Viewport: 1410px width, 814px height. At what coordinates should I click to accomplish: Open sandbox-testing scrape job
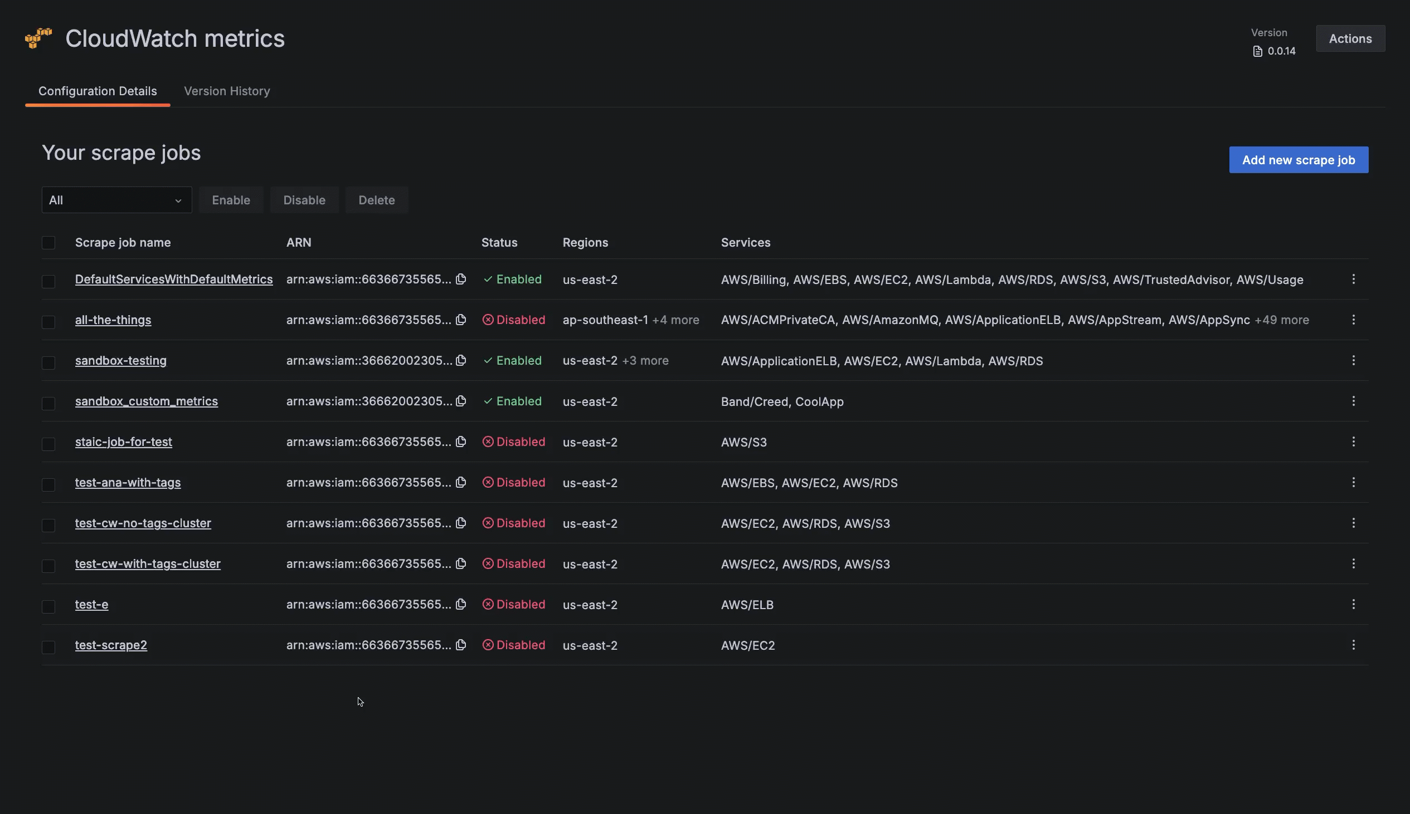pos(121,361)
